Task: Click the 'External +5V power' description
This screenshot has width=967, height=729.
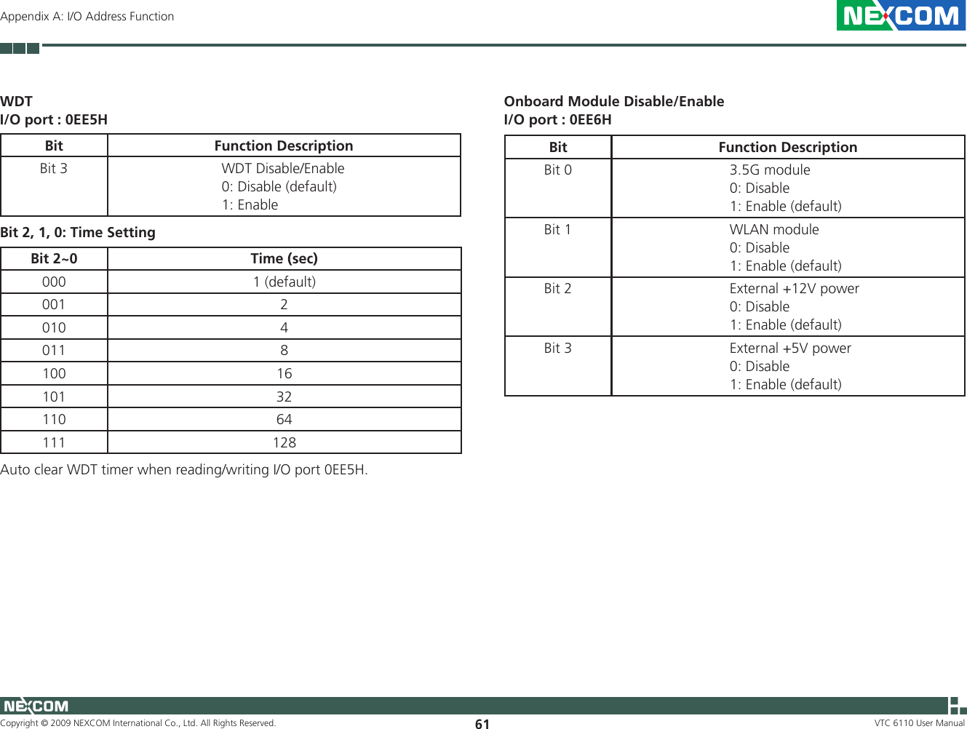Action: pos(790,348)
